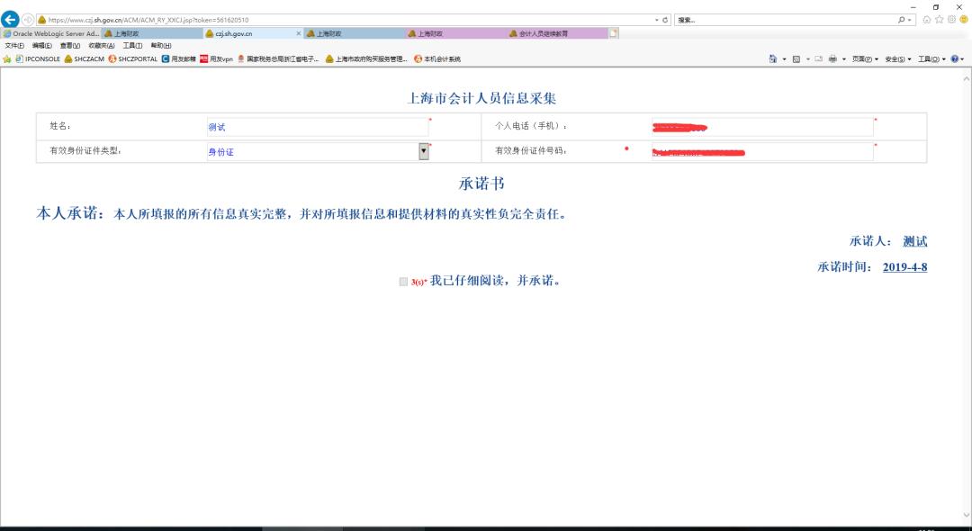Click the Print icon
The width and height of the screenshot is (972, 531).
point(832,57)
